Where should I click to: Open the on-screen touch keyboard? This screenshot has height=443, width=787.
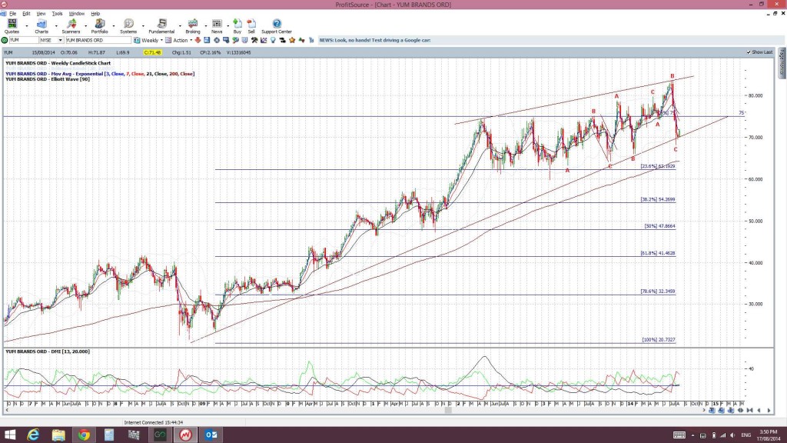(679, 435)
